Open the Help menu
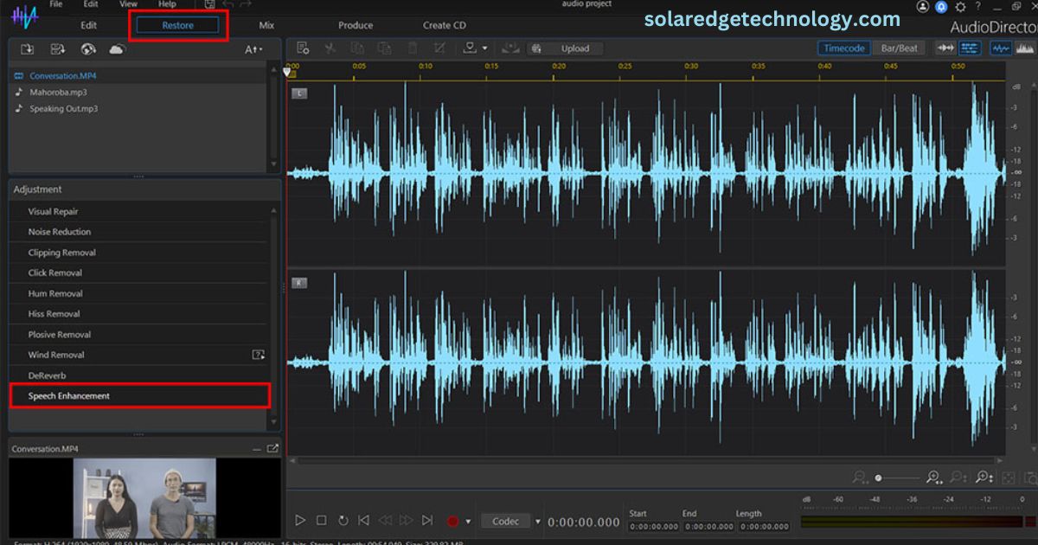 (167, 4)
